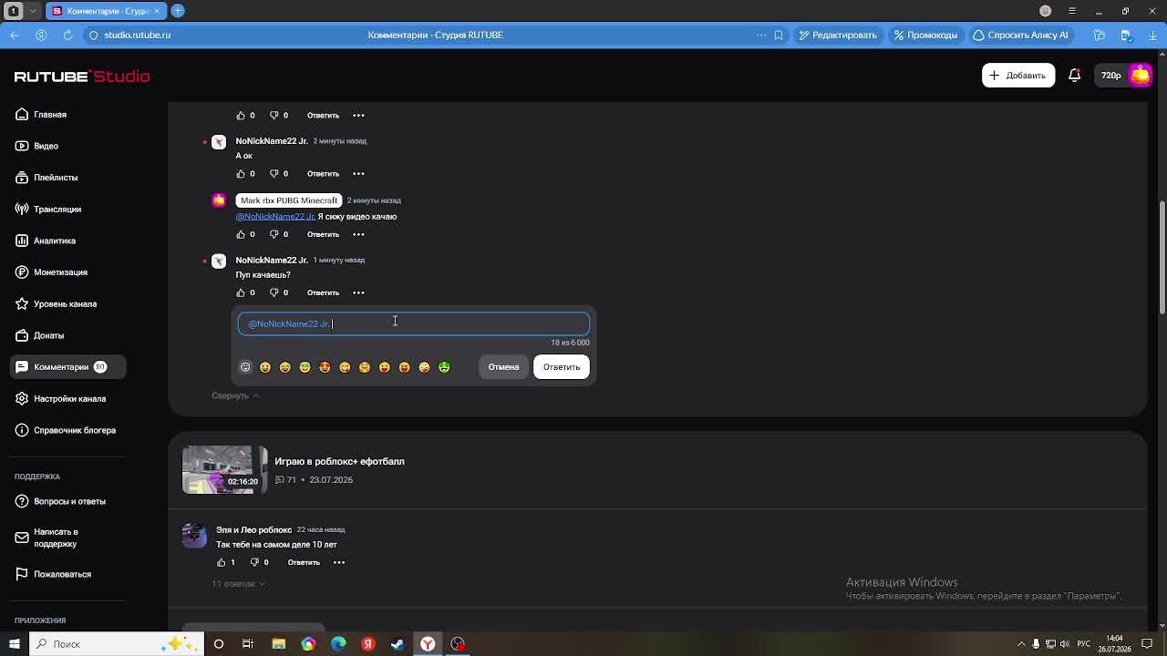Open the 'Играю в роблокс+ ефотбалл' video thumbnail
Viewport: 1167px width, 656px height.
pyautogui.click(x=222, y=469)
